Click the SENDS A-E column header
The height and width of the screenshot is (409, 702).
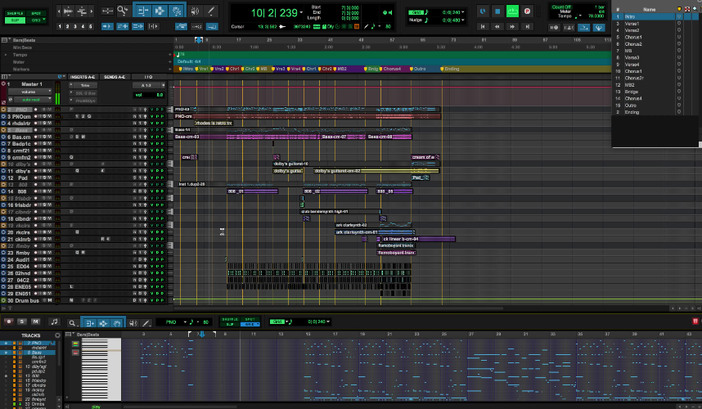pyautogui.click(x=115, y=77)
